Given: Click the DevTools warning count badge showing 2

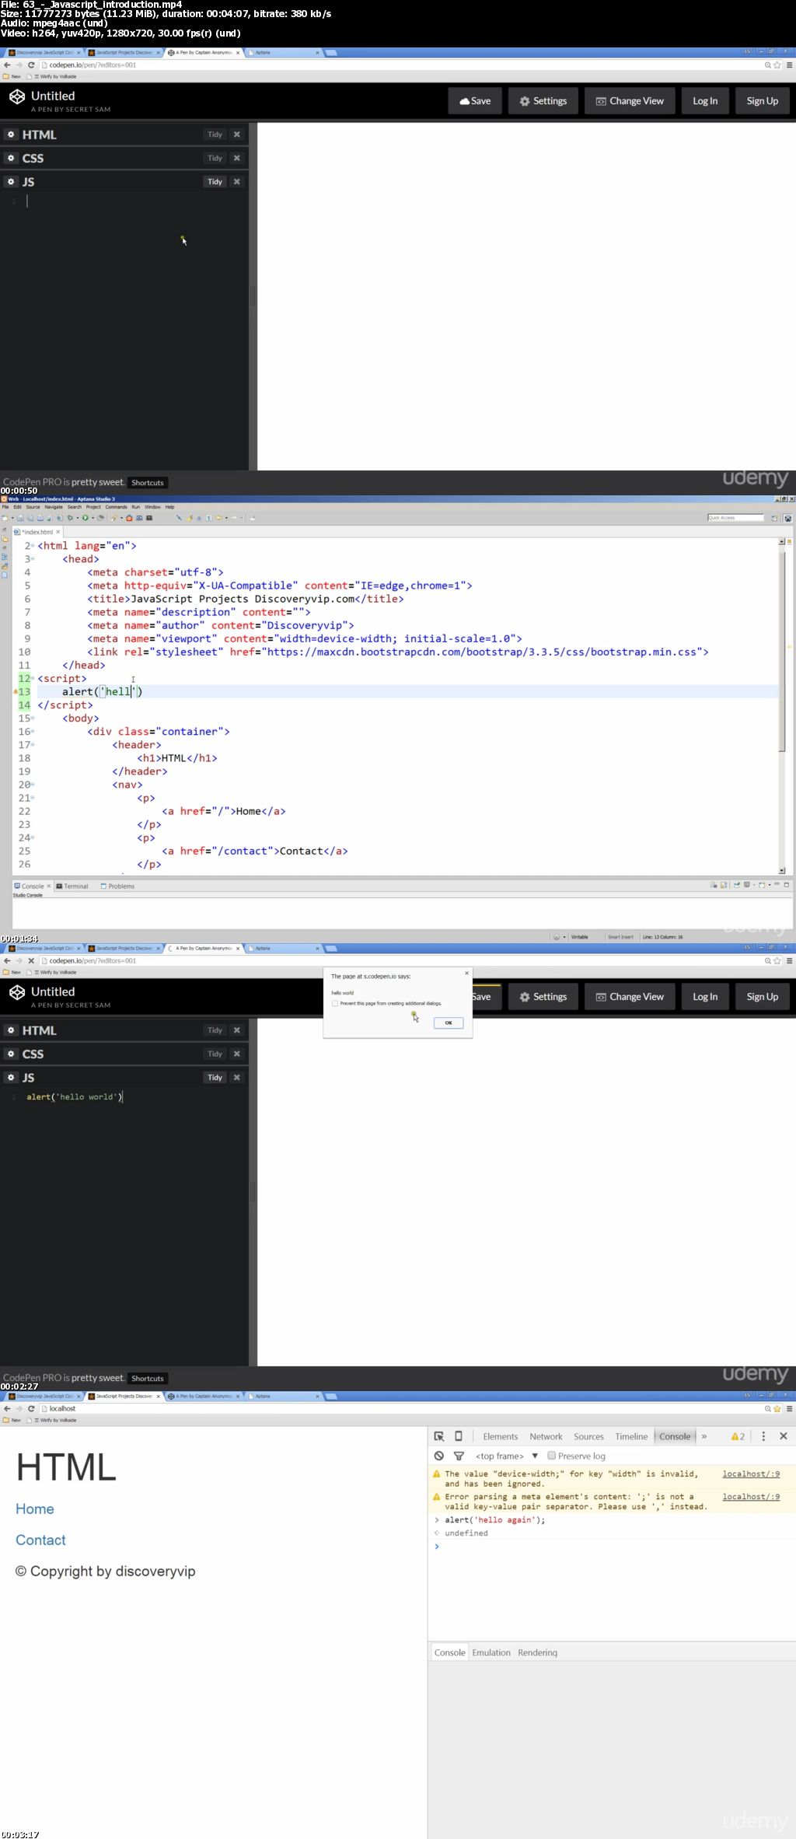Looking at the screenshot, I should pyautogui.click(x=738, y=1436).
